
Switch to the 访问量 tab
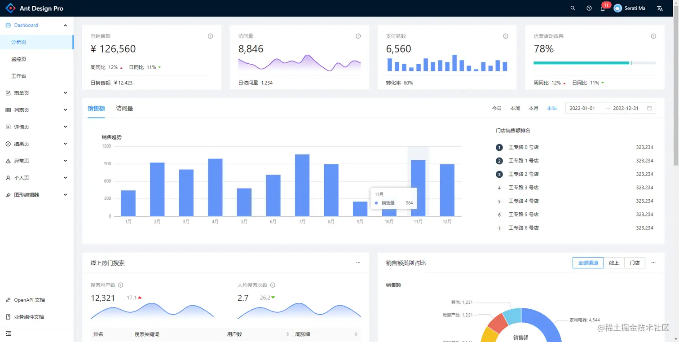coord(124,108)
